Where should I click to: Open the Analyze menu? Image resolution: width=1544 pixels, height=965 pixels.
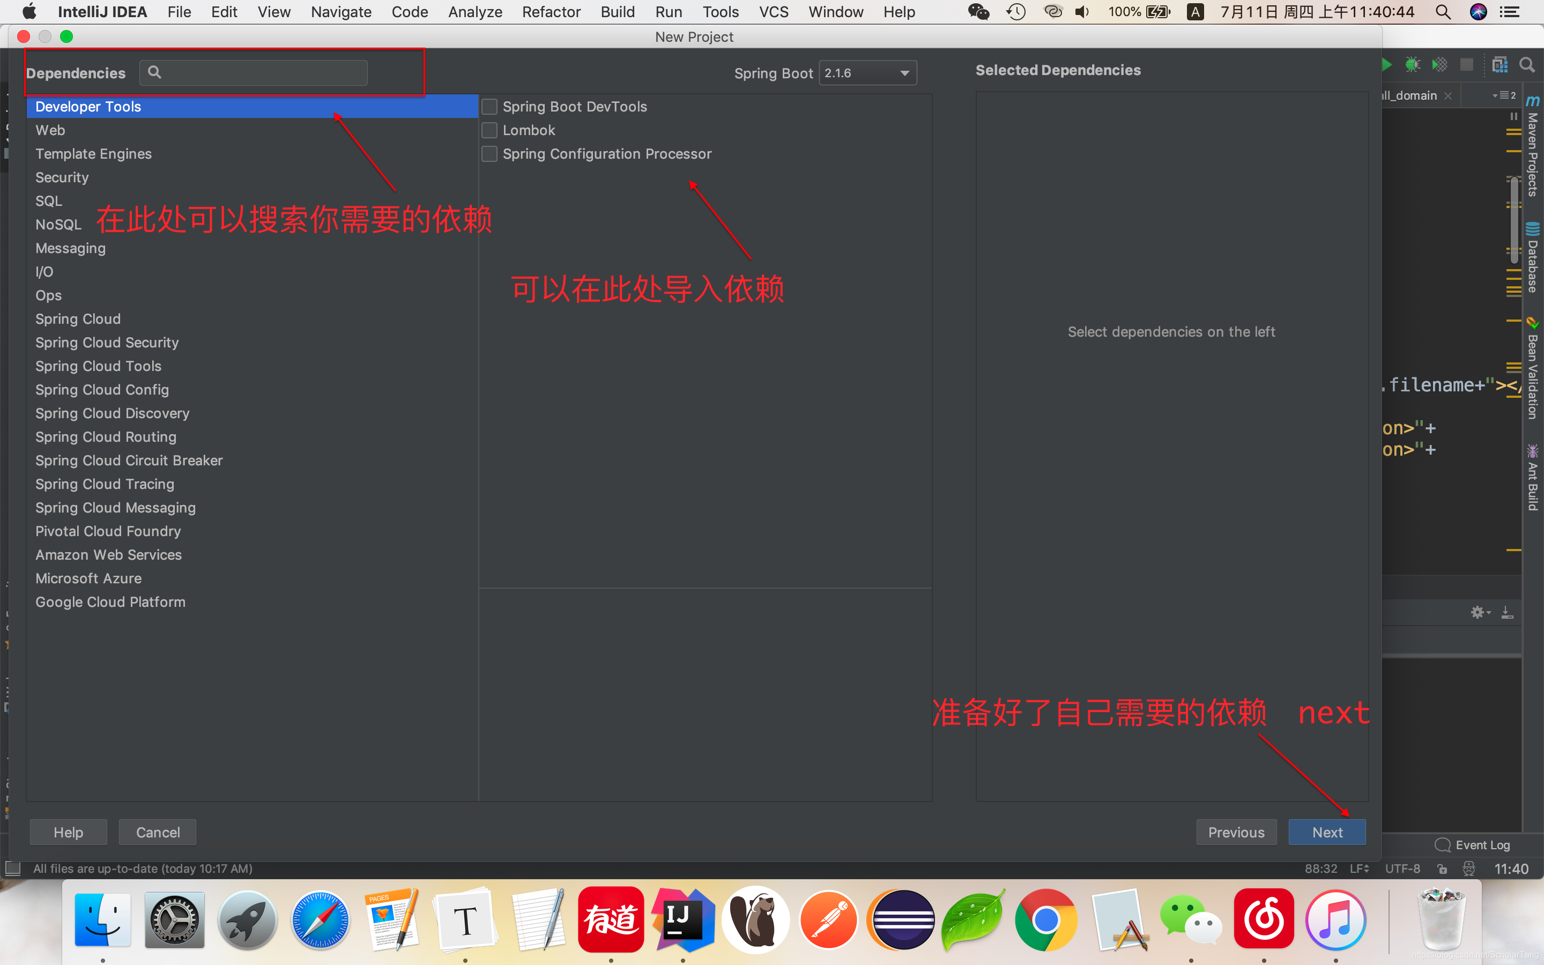pos(476,12)
